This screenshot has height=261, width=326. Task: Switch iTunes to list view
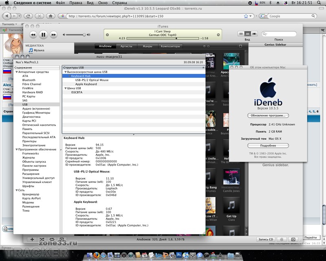pyautogui.click(x=241, y=34)
